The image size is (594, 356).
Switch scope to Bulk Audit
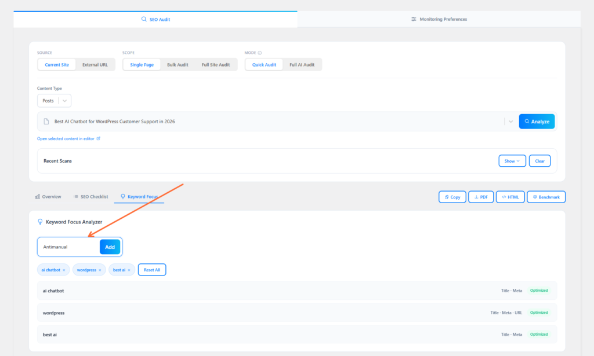[x=178, y=64]
